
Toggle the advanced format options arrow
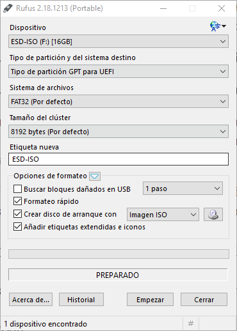95,176
